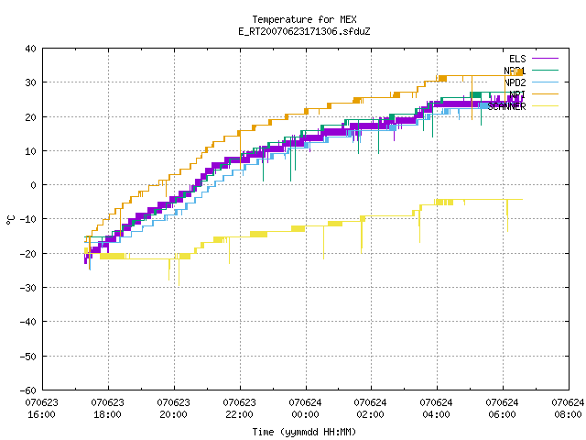Click the ELS legend label

pos(517,59)
